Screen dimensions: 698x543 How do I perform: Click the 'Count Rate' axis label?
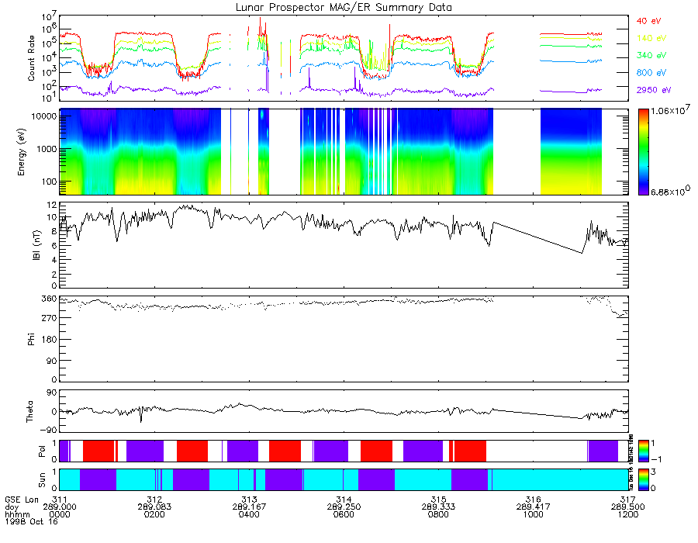pyautogui.click(x=31, y=58)
